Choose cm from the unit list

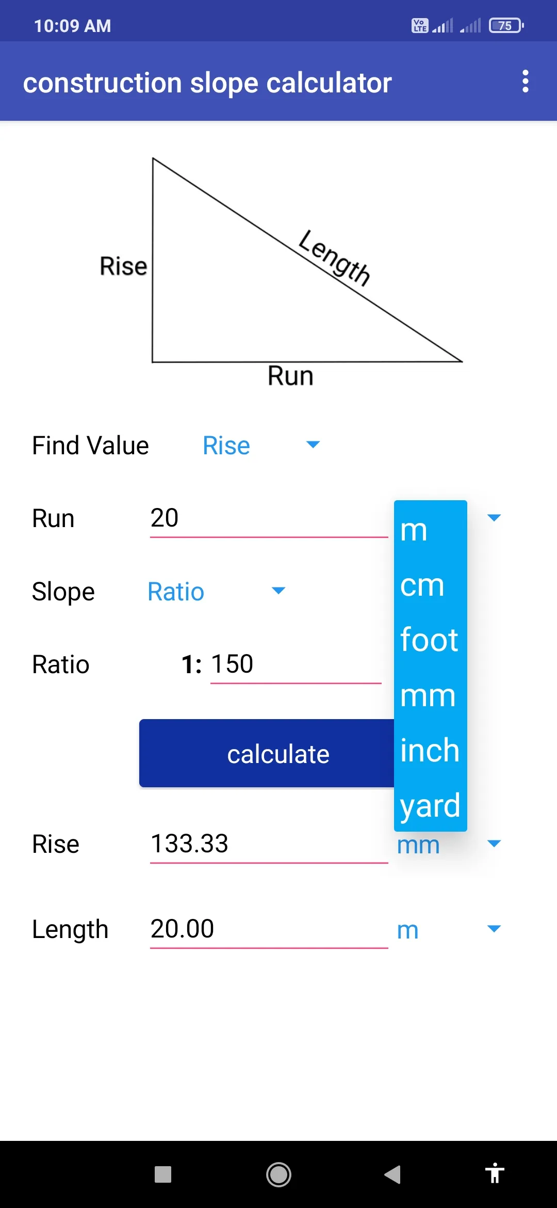click(431, 584)
